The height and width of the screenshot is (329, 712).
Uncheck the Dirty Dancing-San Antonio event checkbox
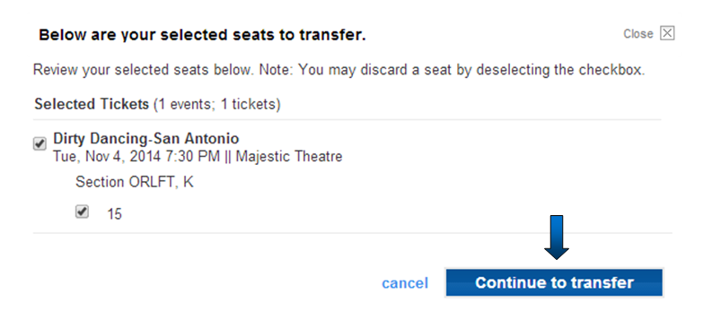(40, 144)
